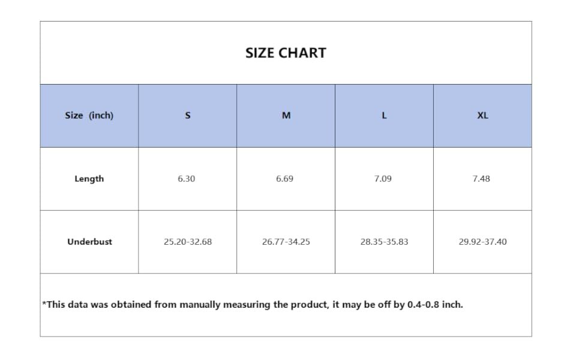The image size is (582, 360).
Task: Select underbust range 25.20-32.68
Action: 188,242
